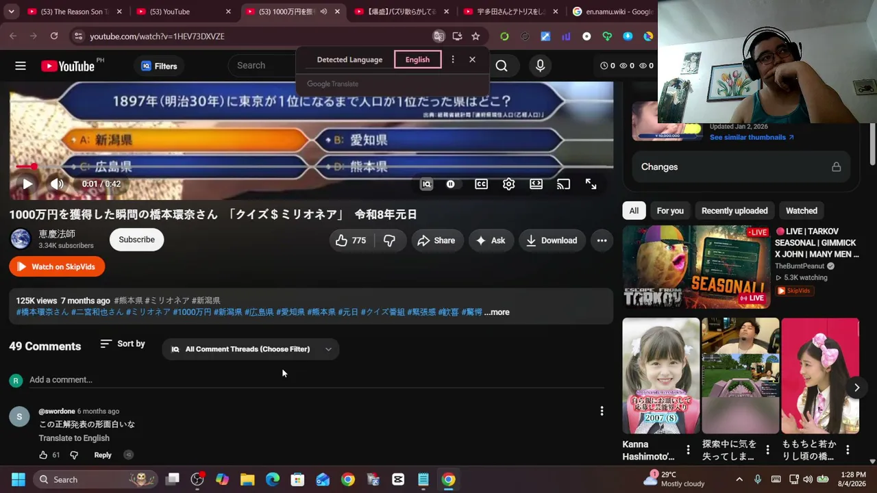
Task: Open Google Translate options three-dot menu
Action: click(452, 60)
